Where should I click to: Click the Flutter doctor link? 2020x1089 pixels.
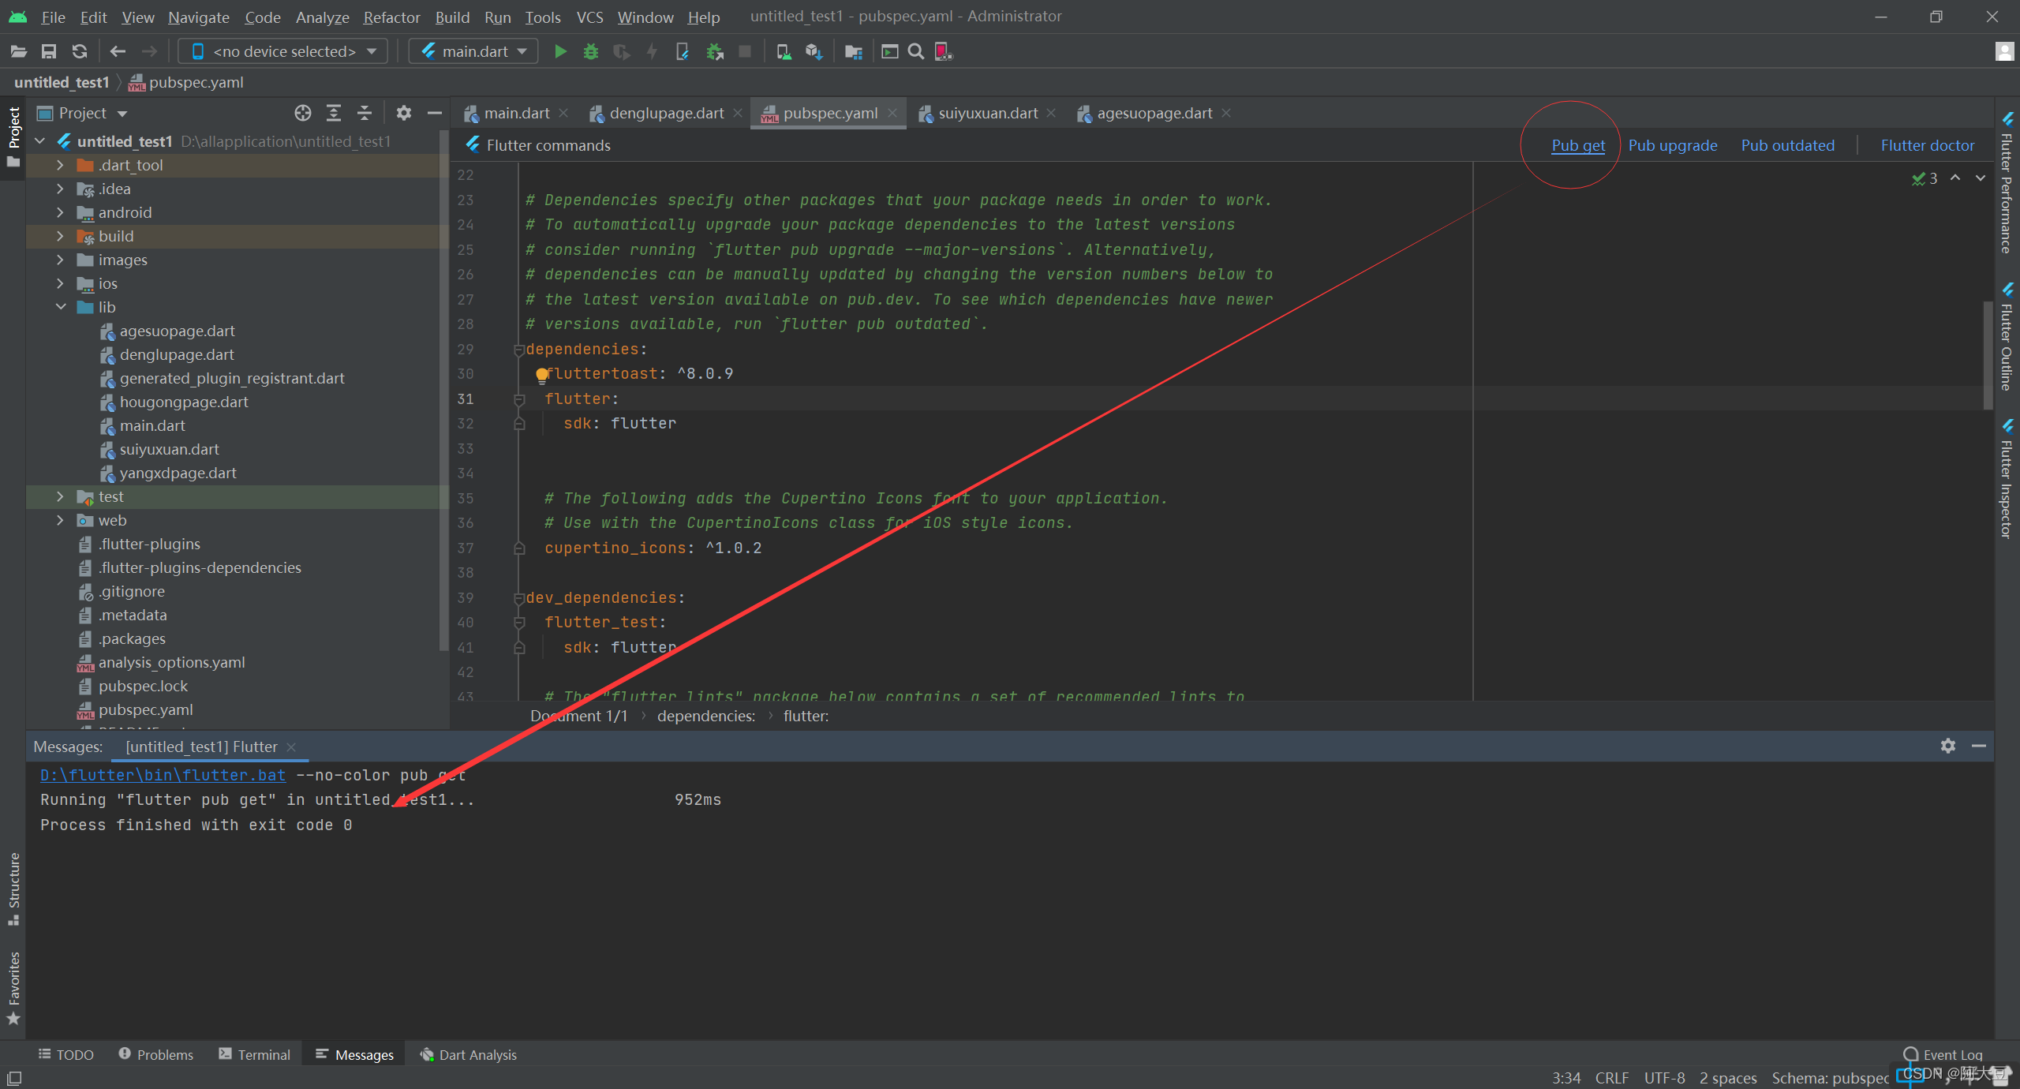click(1927, 145)
